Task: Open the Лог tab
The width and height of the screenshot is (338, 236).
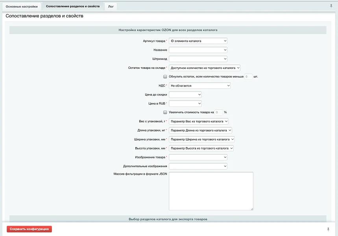Action: click(x=111, y=6)
